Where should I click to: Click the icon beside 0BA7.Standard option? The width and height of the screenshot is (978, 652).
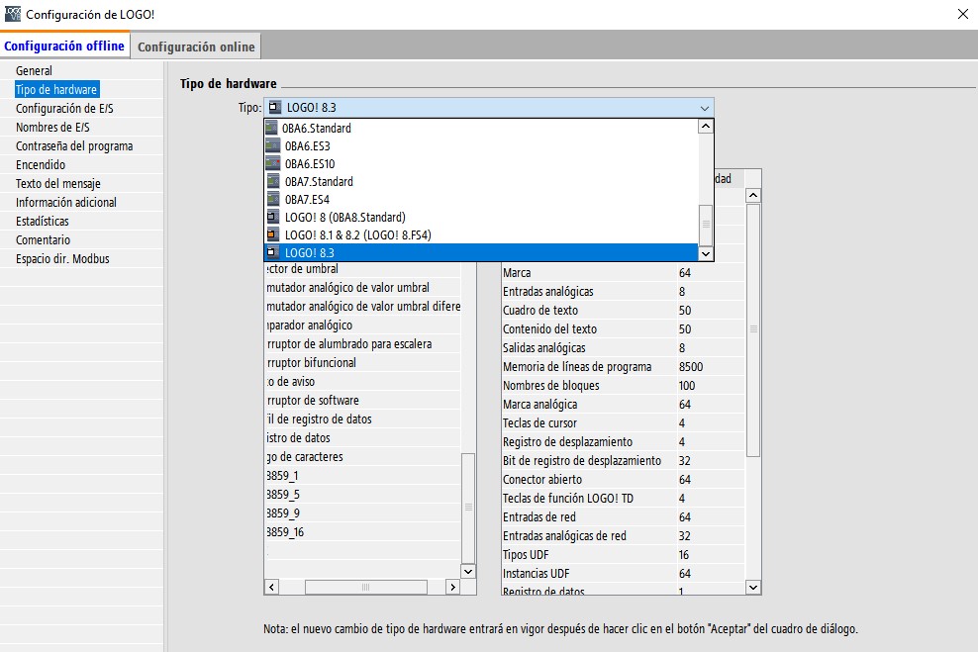pyautogui.click(x=272, y=181)
